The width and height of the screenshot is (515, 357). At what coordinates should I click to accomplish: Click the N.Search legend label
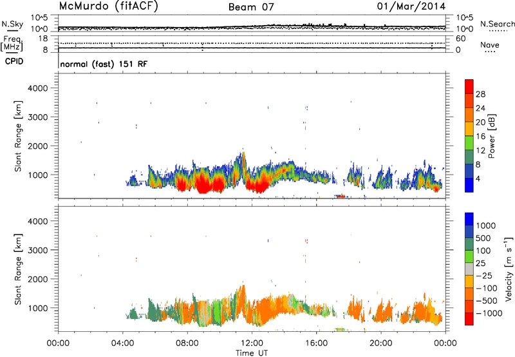497,24
